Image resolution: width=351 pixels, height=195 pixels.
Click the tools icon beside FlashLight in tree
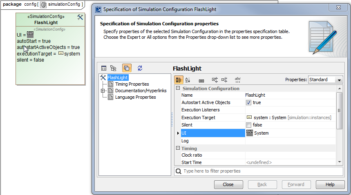(103, 78)
